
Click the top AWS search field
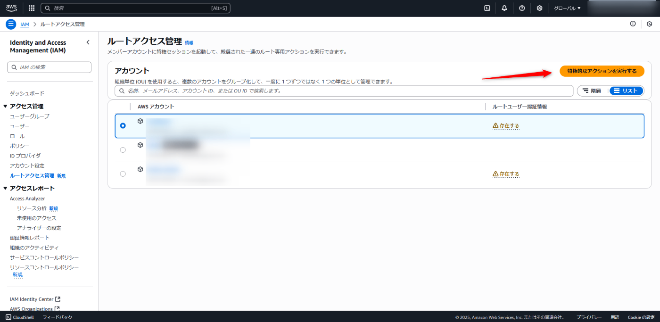[136, 8]
